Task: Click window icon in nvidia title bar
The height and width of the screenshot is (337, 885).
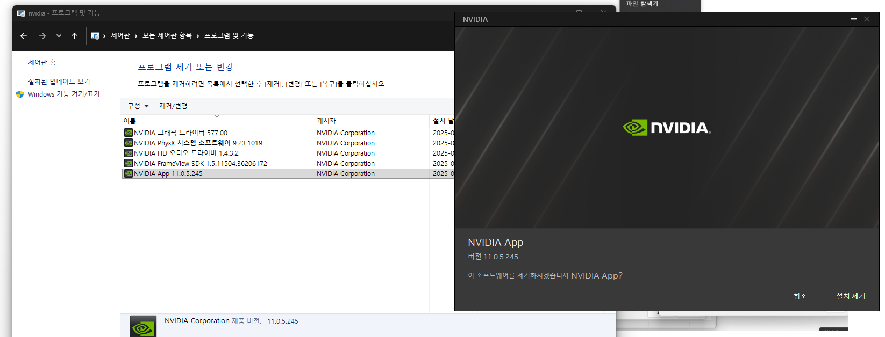Action: [x=21, y=13]
